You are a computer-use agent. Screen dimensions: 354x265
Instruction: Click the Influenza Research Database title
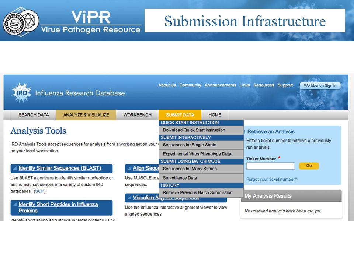coord(80,93)
